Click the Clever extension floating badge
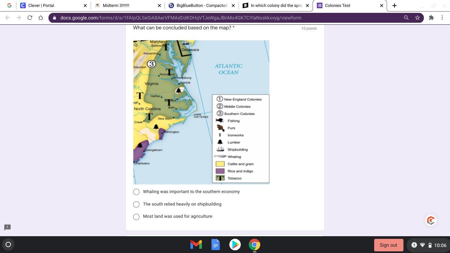 click(x=431, y=220)
